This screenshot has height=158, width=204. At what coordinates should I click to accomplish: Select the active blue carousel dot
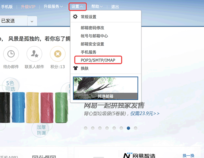(x=129, y=128)
